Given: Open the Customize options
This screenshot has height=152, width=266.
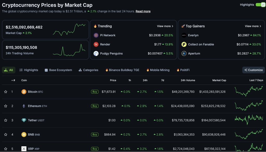Looking at the screenshot, I should (253, 70).
